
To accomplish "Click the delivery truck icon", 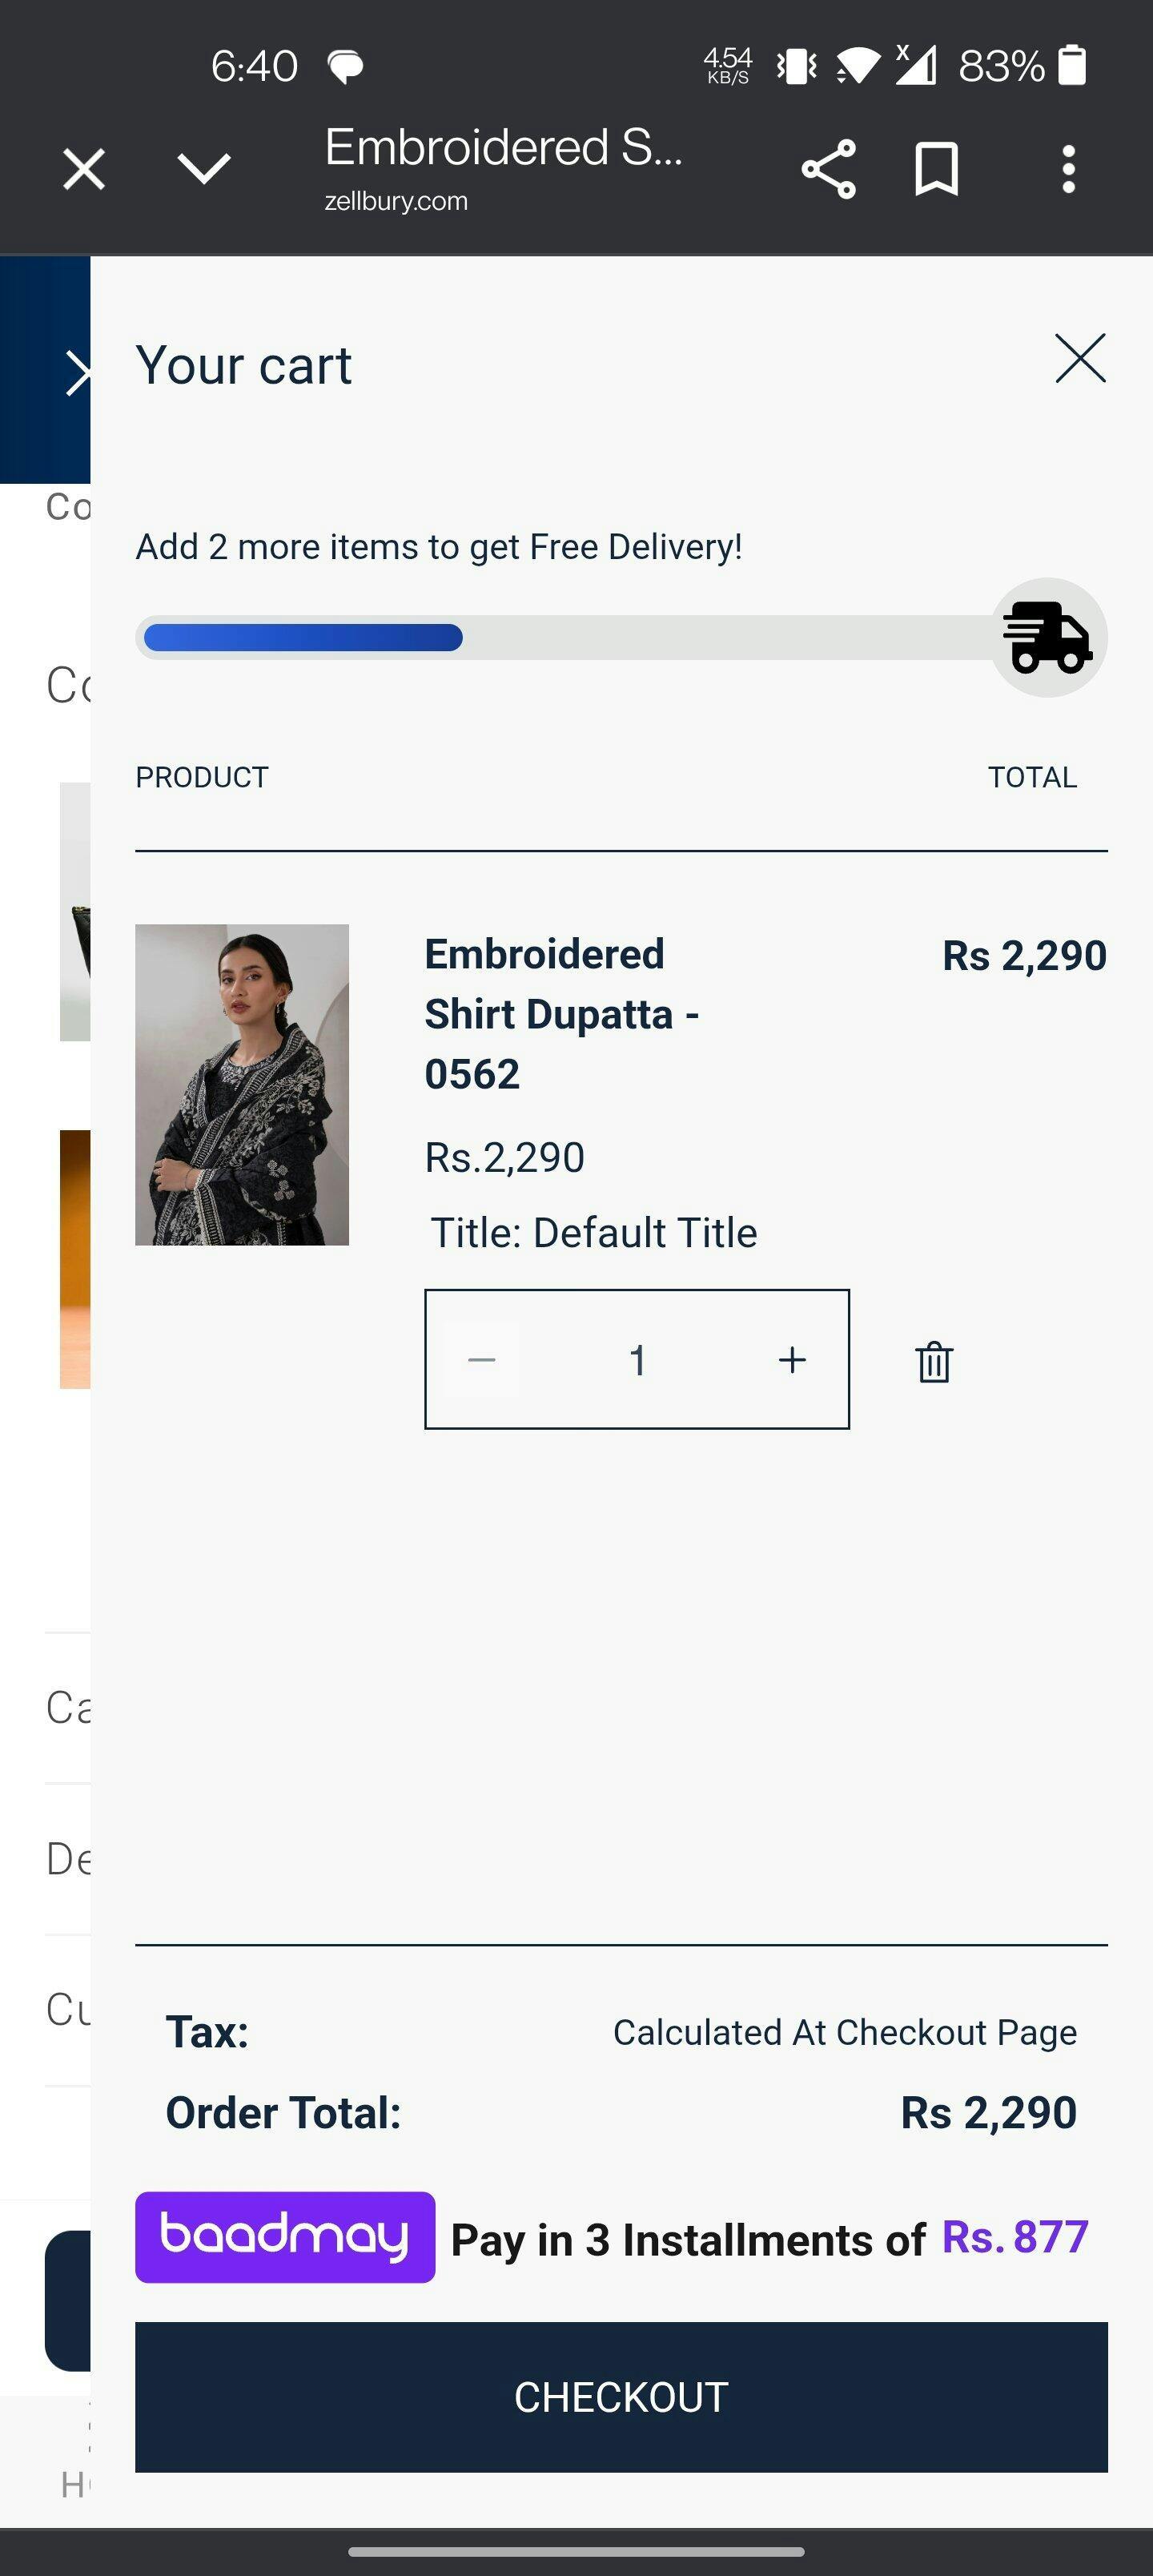I will [x=1048, y=638].
